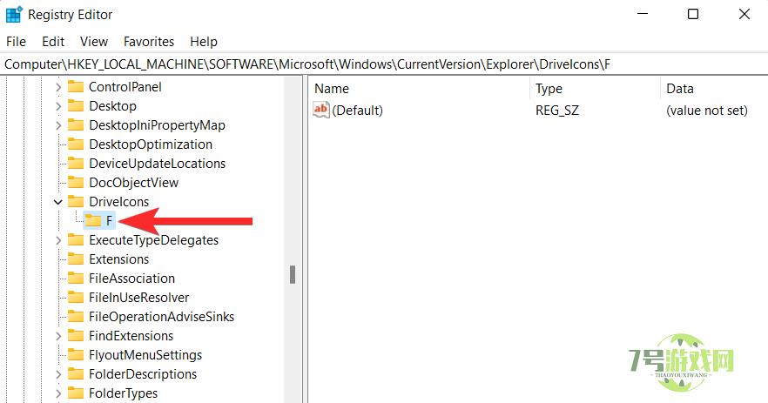Viewport: 768px width, 403px height.
Task: Expand the DesktopIniPropertyMap key
Action: (x=58, y=125)
